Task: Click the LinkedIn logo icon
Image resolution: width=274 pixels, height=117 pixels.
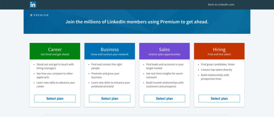Action: 33,5
